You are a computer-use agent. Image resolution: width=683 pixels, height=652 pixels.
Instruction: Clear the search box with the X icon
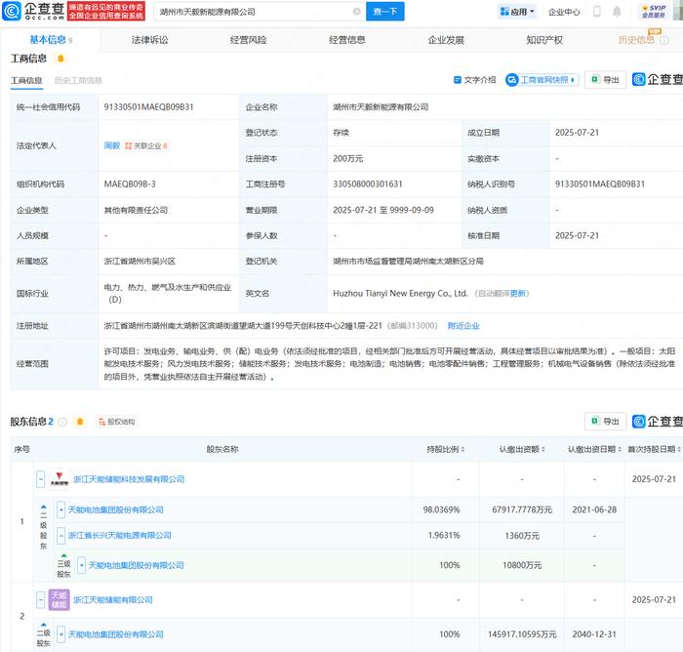357,12
